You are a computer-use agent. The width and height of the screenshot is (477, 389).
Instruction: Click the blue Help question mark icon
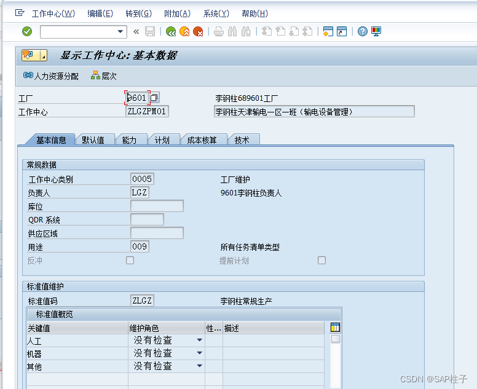[x=362, y=31]
